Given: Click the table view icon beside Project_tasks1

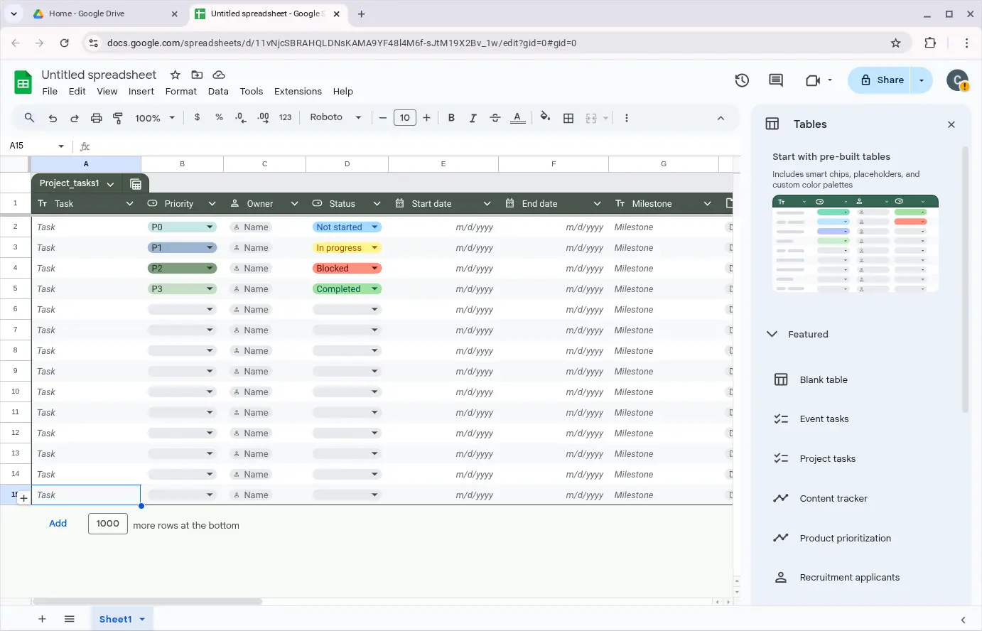Looking at the screenshot, I should coord(136,184).
